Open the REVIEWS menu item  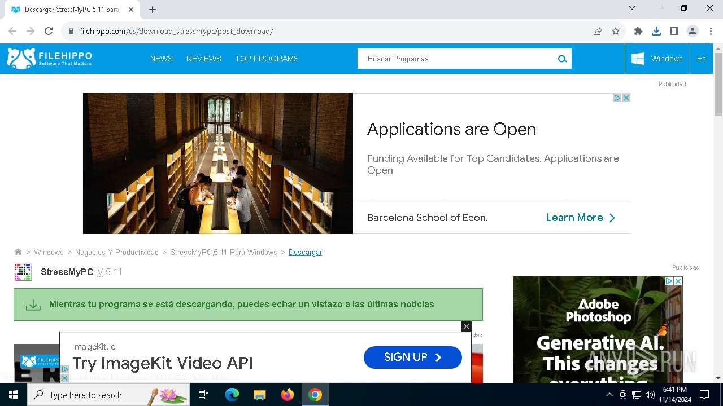click(204, 59)
